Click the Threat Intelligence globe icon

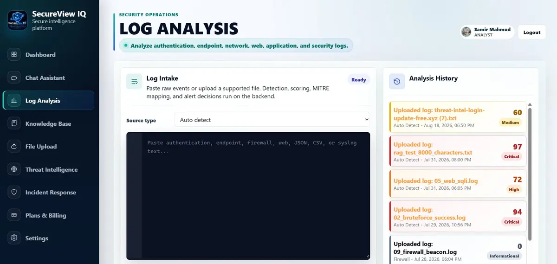[14, 169]
